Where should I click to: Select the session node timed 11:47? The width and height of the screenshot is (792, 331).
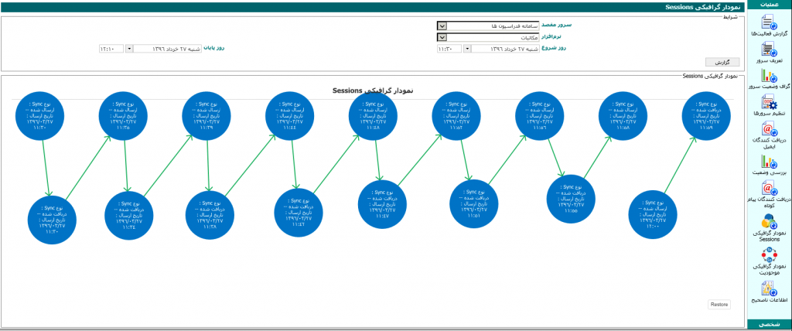pos(382,205)
